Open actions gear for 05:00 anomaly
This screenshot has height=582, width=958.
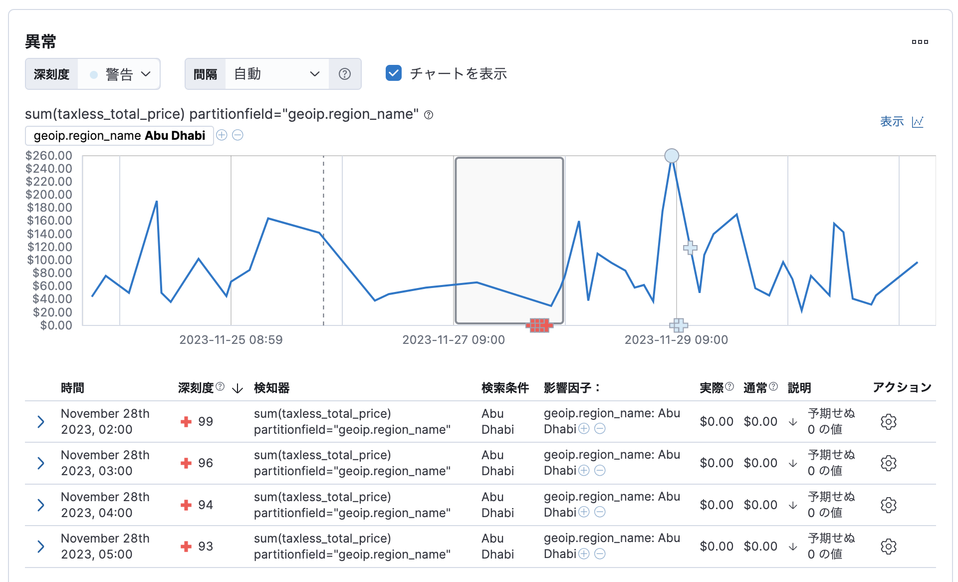click(x=888, y=547)
